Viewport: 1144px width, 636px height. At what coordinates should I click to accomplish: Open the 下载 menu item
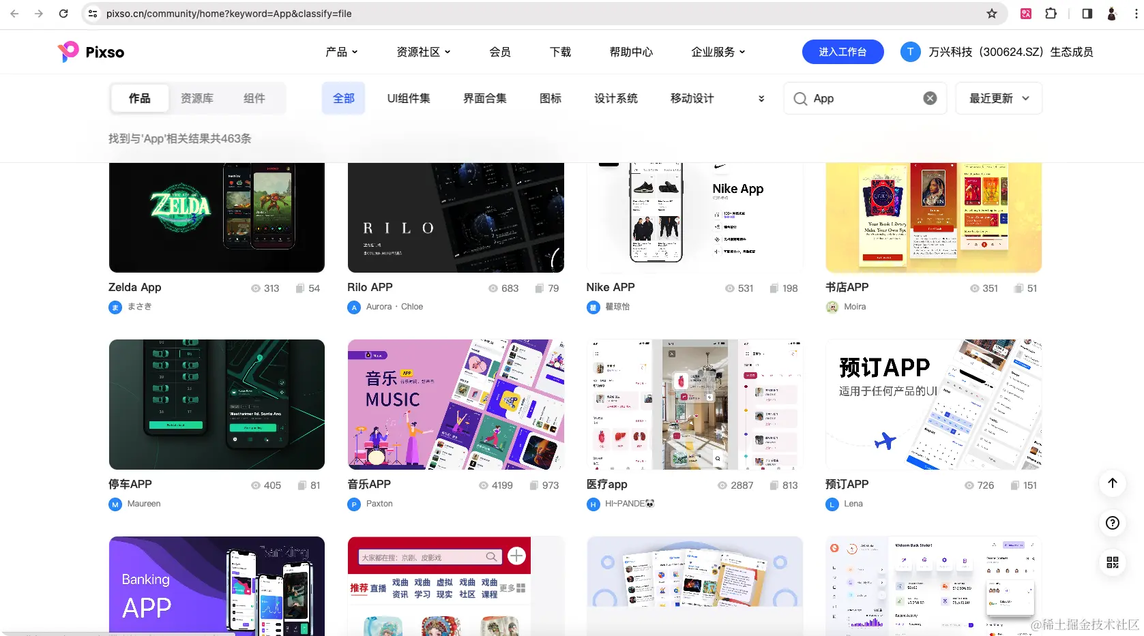(x=561, y=52)
